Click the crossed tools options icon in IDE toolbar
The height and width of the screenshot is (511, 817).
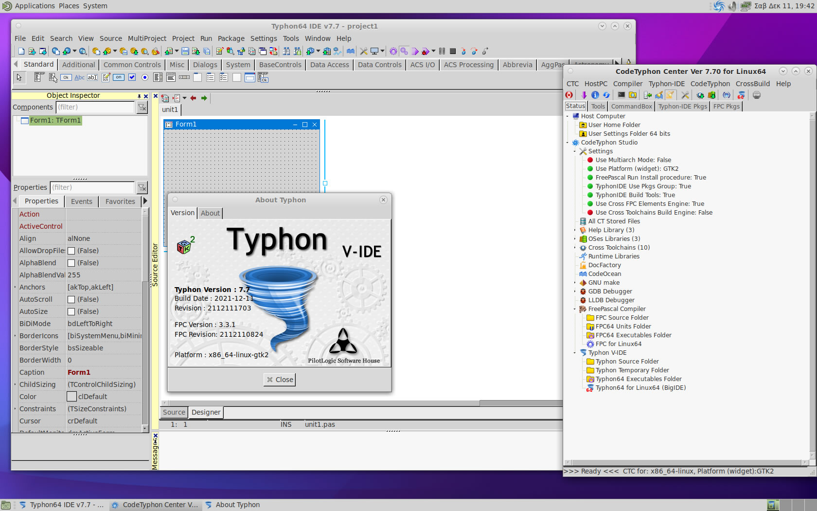point(364,51)
